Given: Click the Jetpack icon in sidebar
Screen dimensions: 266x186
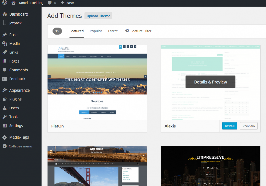Looking at the screenshot, I should click(5, 23).
